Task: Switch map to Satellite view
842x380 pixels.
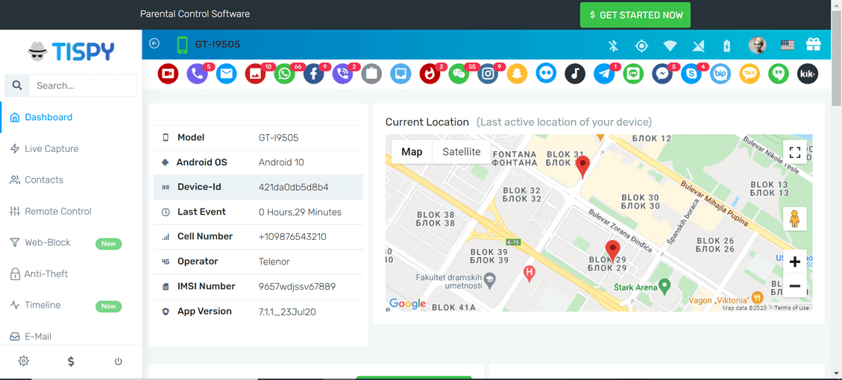Action: 462,152
